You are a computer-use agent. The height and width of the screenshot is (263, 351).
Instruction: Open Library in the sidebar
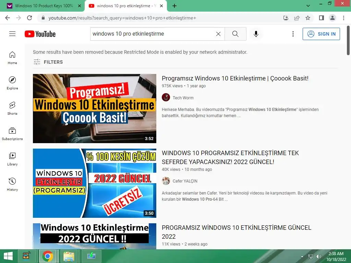12,159
